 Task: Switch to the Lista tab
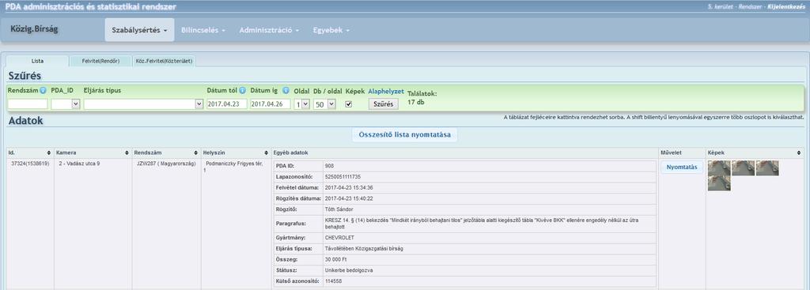pyautogui.click(x=37, y=61)
